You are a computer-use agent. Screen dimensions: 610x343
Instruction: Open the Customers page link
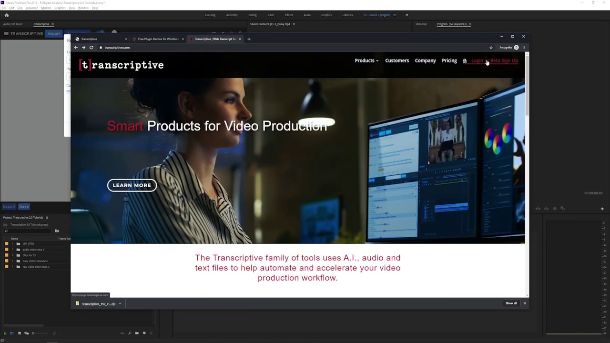click(x=397, y=61)
